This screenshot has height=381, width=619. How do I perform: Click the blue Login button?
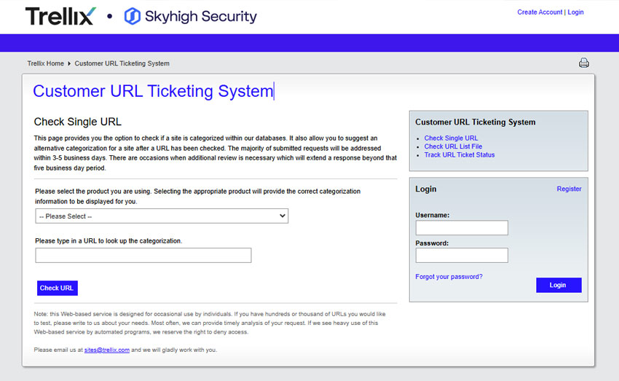559,285
